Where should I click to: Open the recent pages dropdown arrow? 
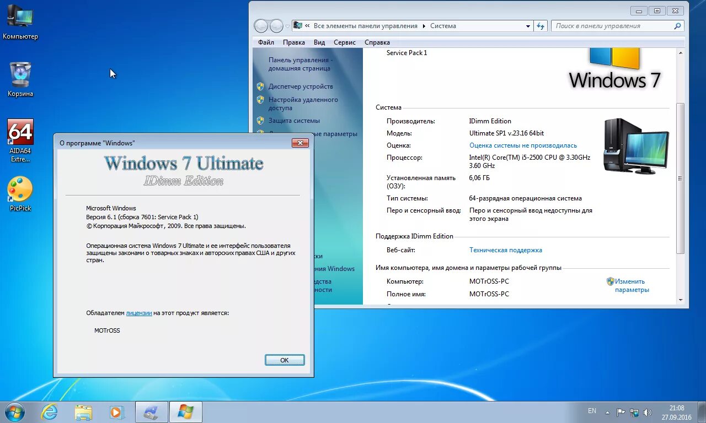pyautogui.click(x=288, y=26)
